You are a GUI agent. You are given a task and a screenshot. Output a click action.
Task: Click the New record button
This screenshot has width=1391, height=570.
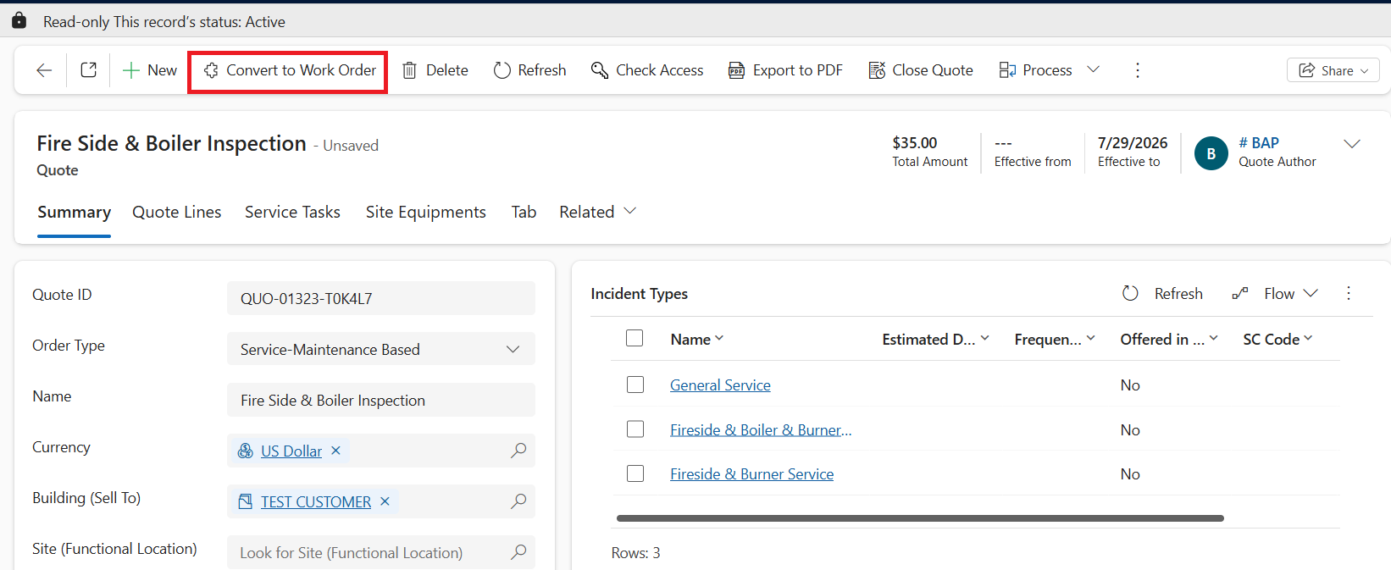pos(150,70)
